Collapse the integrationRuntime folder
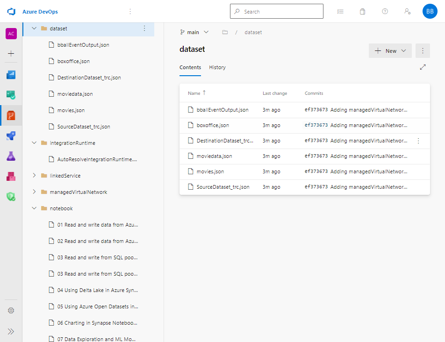Viewport: 445px width, 342px height. click(34, 143)
